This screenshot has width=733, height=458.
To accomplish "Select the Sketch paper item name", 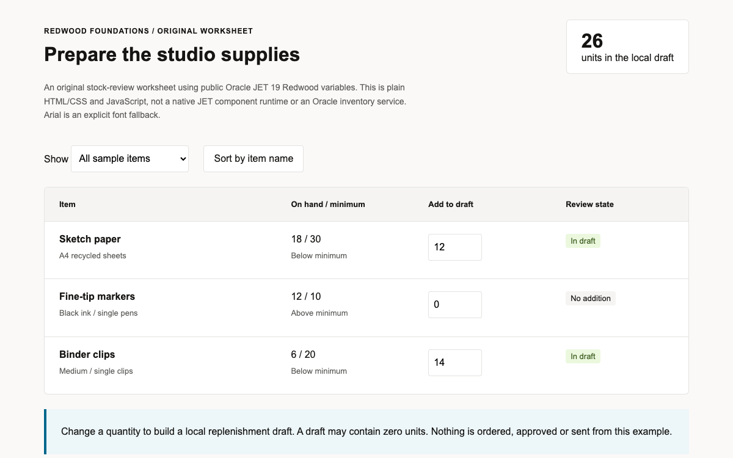I will pos(90,239).
